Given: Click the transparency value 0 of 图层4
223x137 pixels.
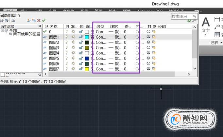Looking at the screenshot, I should click(125, 53).
